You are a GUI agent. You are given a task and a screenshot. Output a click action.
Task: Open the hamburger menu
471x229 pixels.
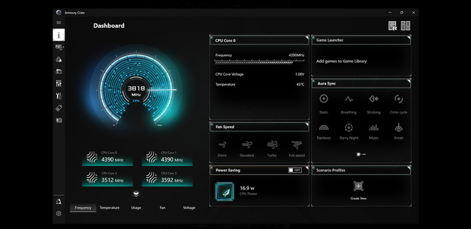[59, 23]
